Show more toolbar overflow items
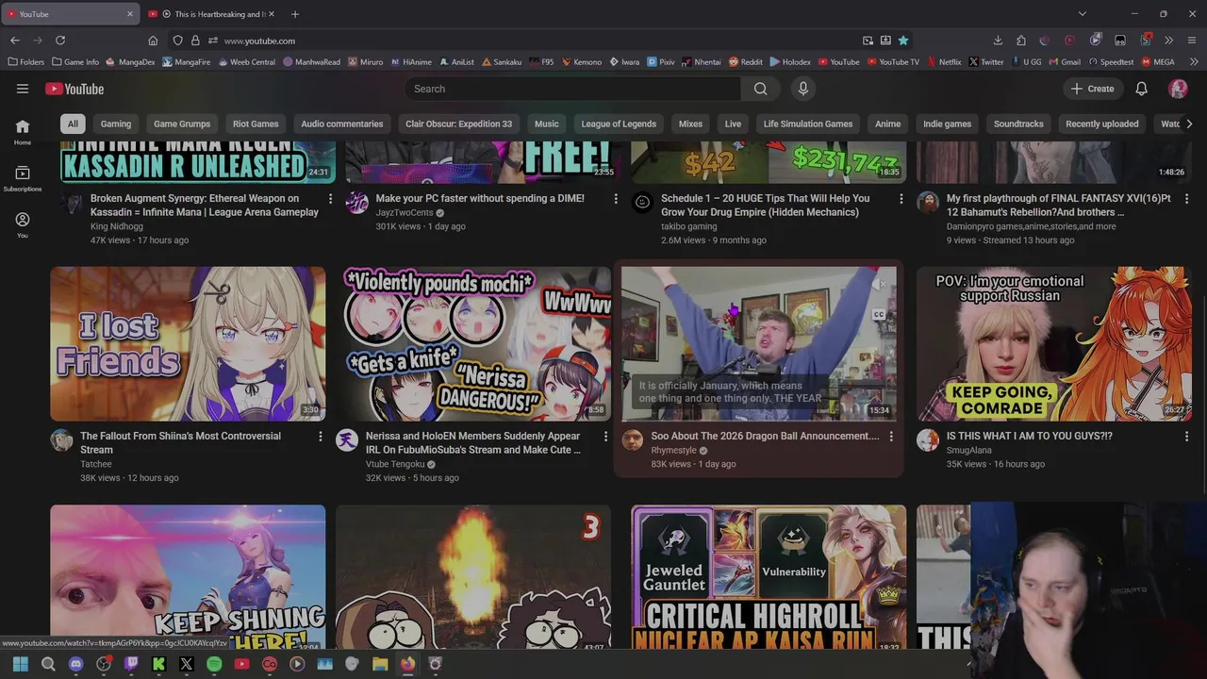1207x679 pixels. tap(1169, 41)
